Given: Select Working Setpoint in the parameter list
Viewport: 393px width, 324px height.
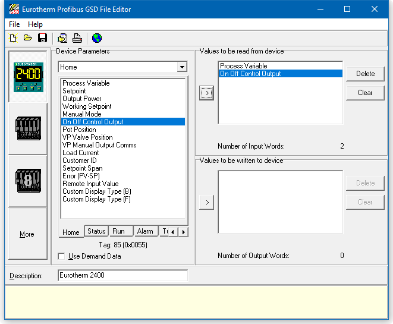Looking at the screenshot, I should point(123,106).
